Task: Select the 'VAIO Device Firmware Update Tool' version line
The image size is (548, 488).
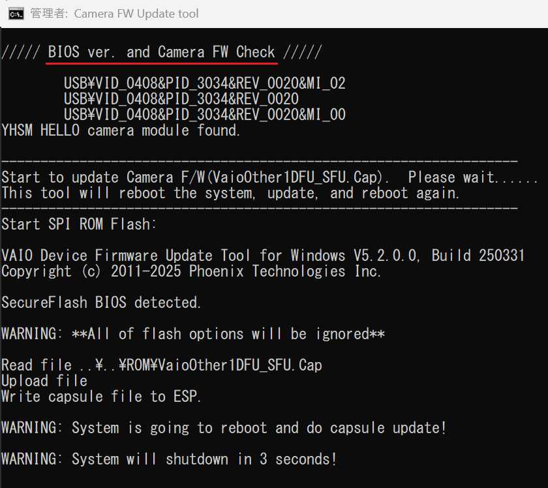Action: click(263, 256)
